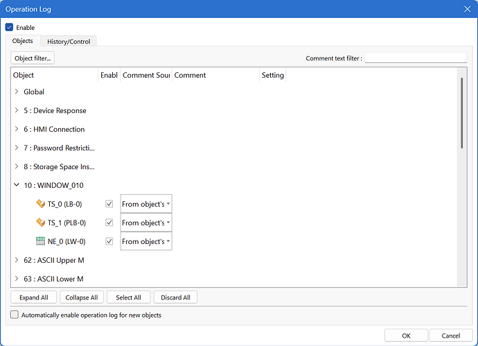Image resolution: width=478 pixels, height=346 pixels.
Task: Expand the Global tree node
Action: [x=17, y=92]
